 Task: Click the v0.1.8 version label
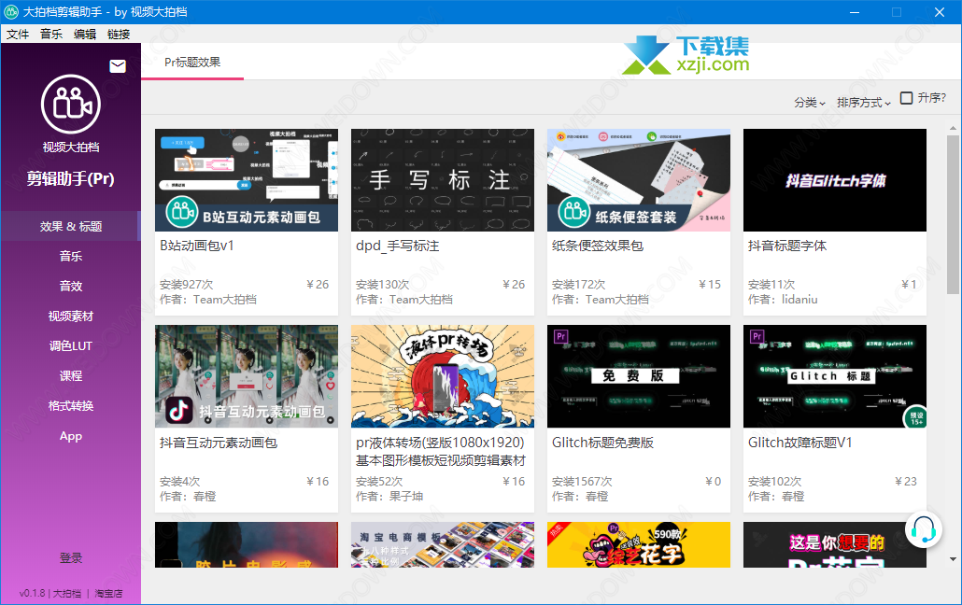32,594
